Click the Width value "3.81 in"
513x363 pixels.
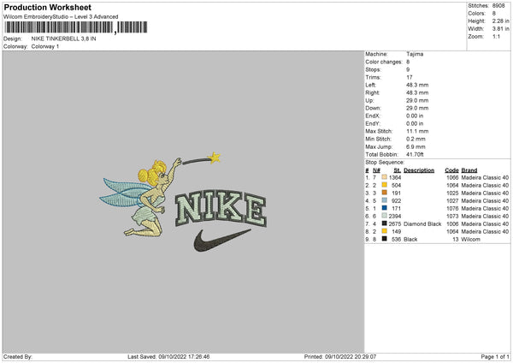click(x=500, y=29)
